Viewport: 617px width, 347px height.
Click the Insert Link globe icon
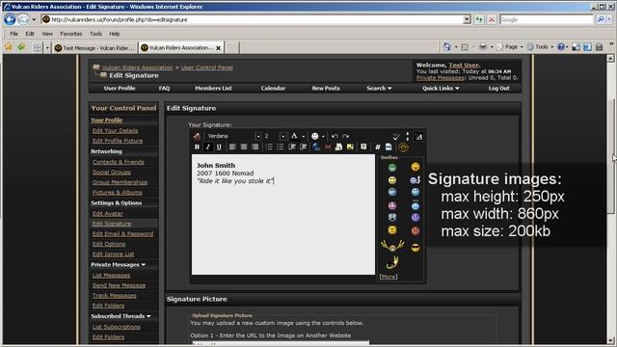click(x=316, y=147)
